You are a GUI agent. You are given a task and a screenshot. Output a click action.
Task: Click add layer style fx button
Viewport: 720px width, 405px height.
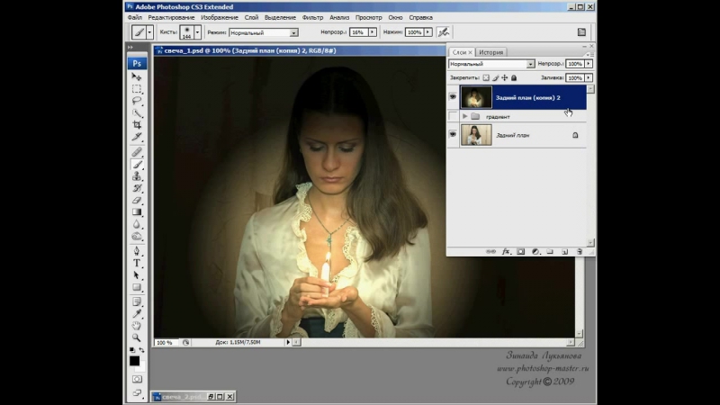coord(506,252)
